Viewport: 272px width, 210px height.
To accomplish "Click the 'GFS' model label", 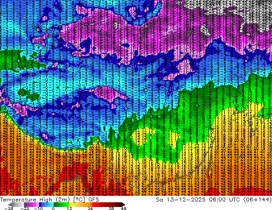I will pyautogui.click(x=94, y=200).
